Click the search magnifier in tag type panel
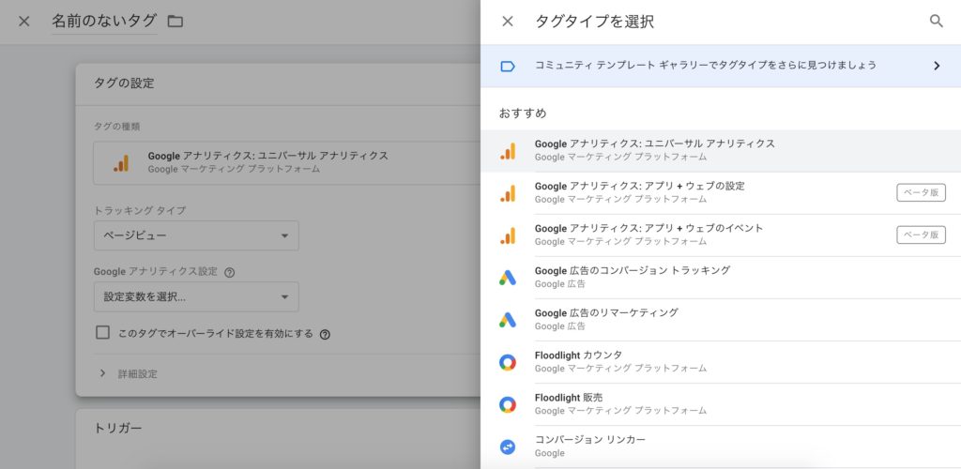The width and height of the screenshot is (961, 469). click(936, 21)
